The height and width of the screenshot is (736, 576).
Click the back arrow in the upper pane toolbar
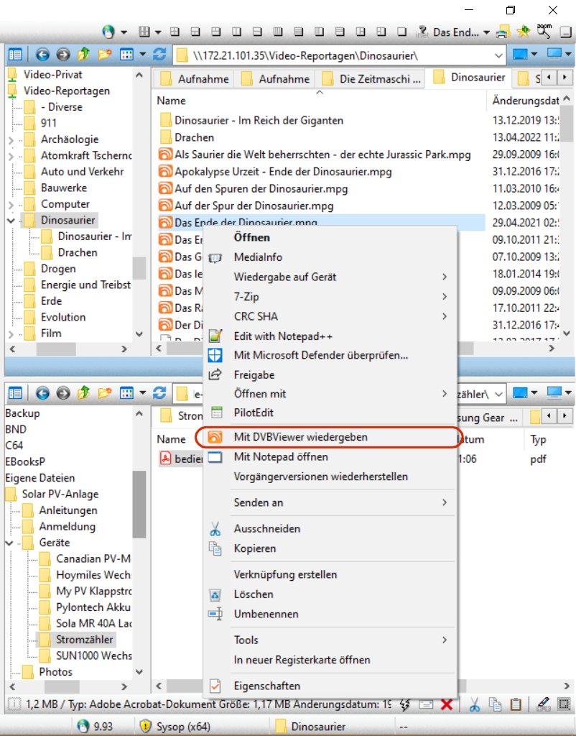click(x=42, y=55)
